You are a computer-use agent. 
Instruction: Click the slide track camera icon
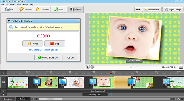(x=3, y=82)
